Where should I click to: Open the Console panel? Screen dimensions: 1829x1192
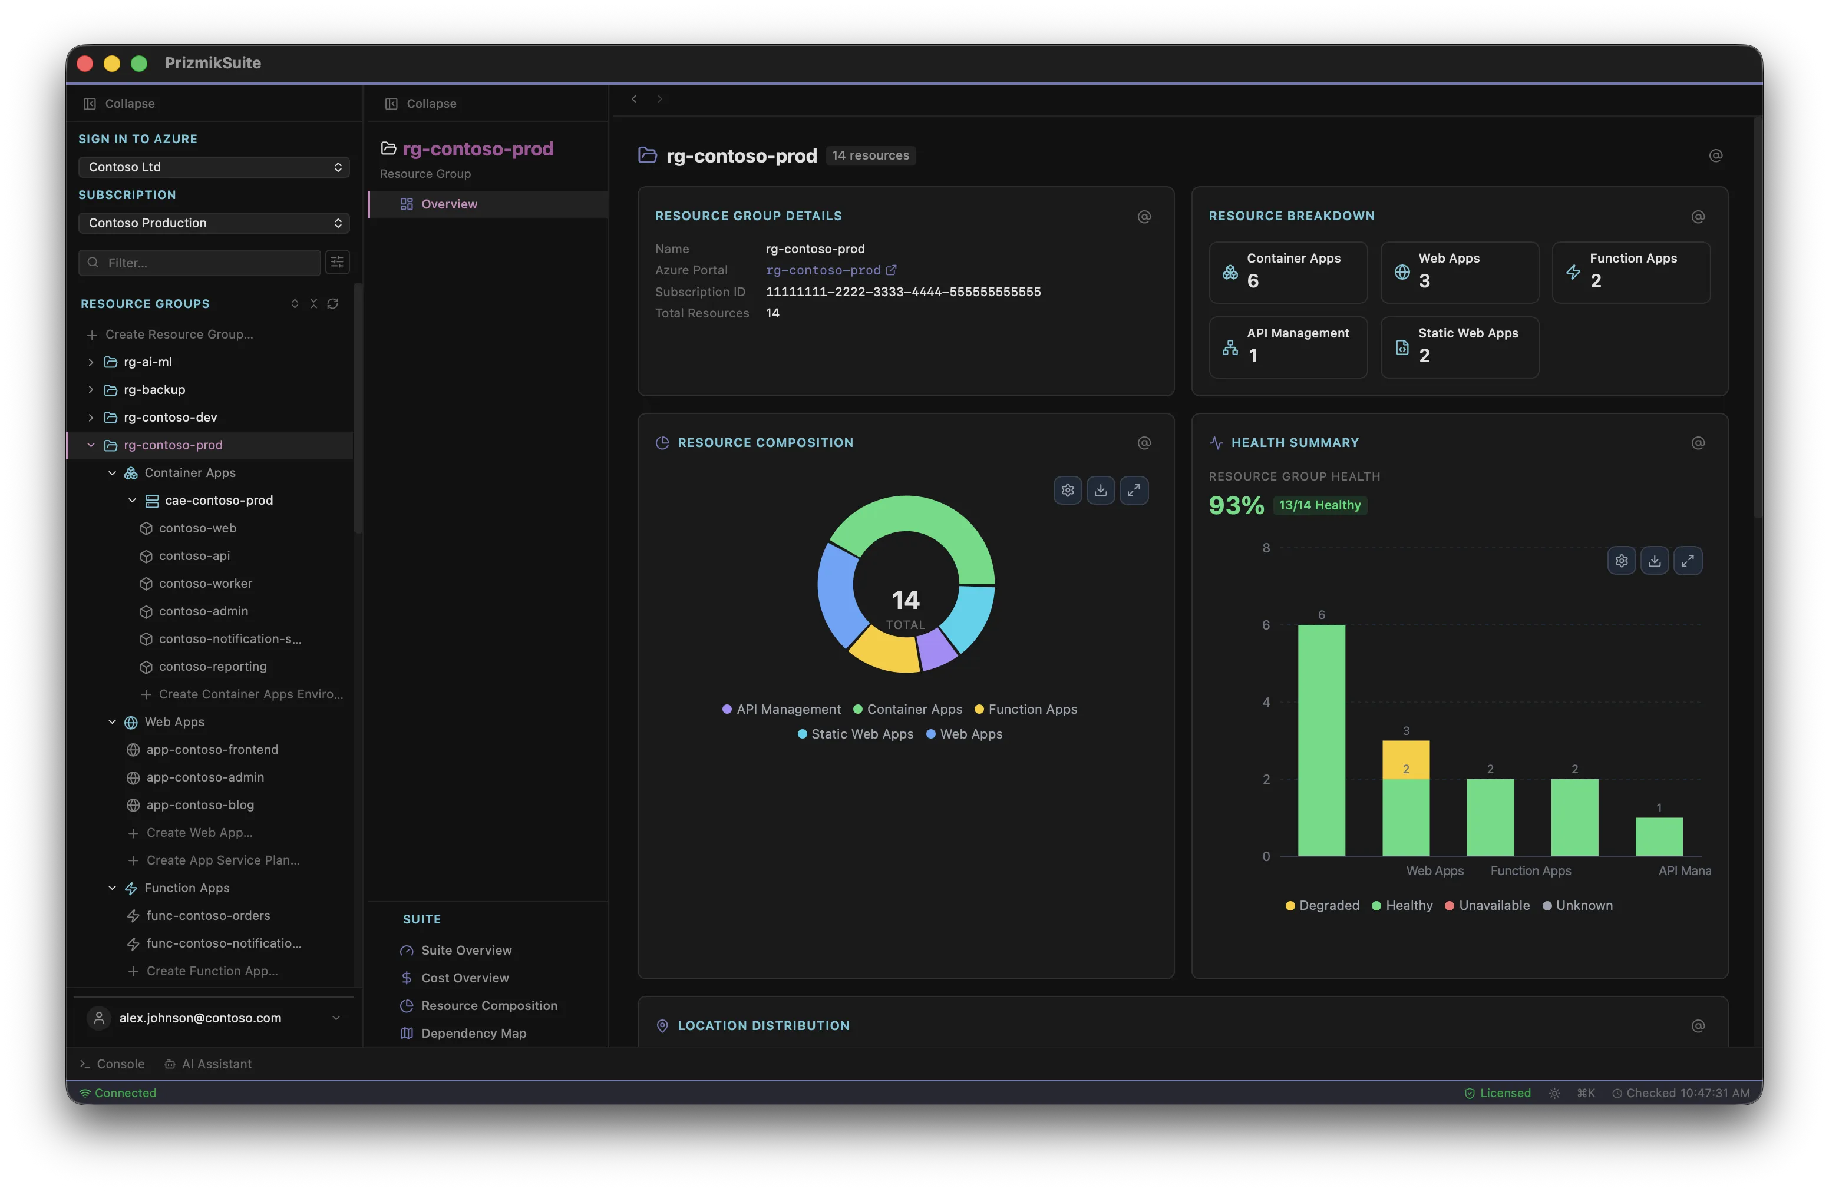(112, 1064)
